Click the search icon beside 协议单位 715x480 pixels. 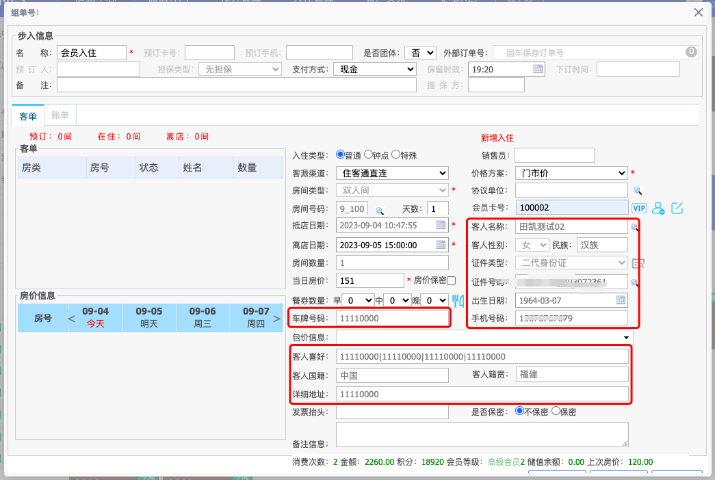[x=638, y=191]
